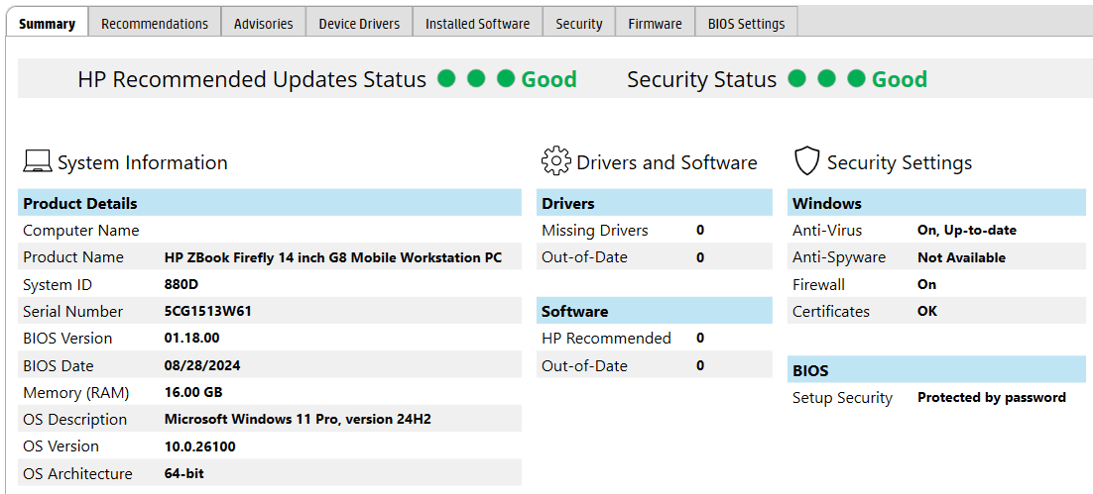Image resolution: width=1093 pixels, height=494 pixels.
Task: Click the 'Anti-Spyware' row label
Action: (x=838, y=257)
